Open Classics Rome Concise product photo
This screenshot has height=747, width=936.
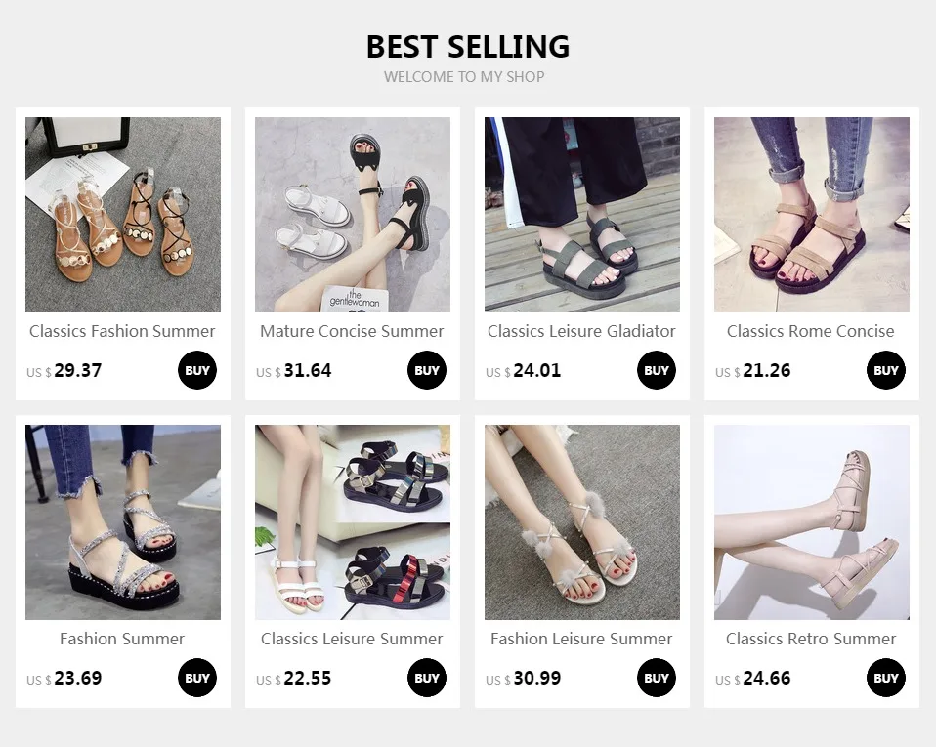(812, 215)
